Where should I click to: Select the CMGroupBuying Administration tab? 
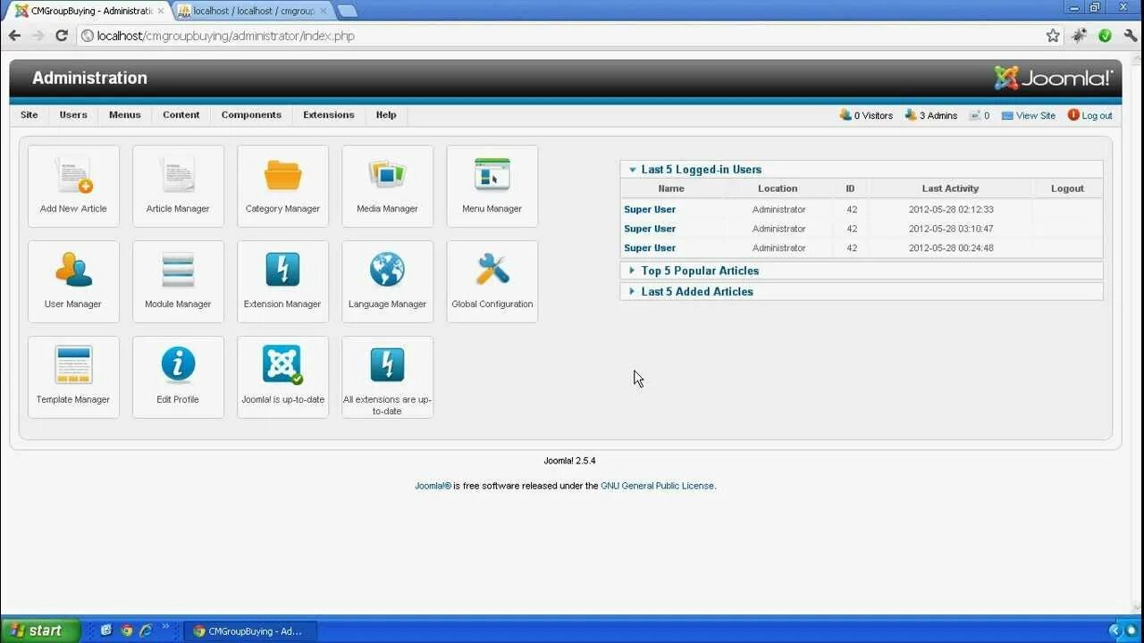point(89,11)
